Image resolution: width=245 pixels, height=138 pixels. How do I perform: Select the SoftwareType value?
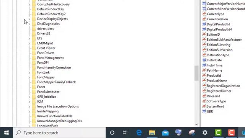click(x=216, y=101)
